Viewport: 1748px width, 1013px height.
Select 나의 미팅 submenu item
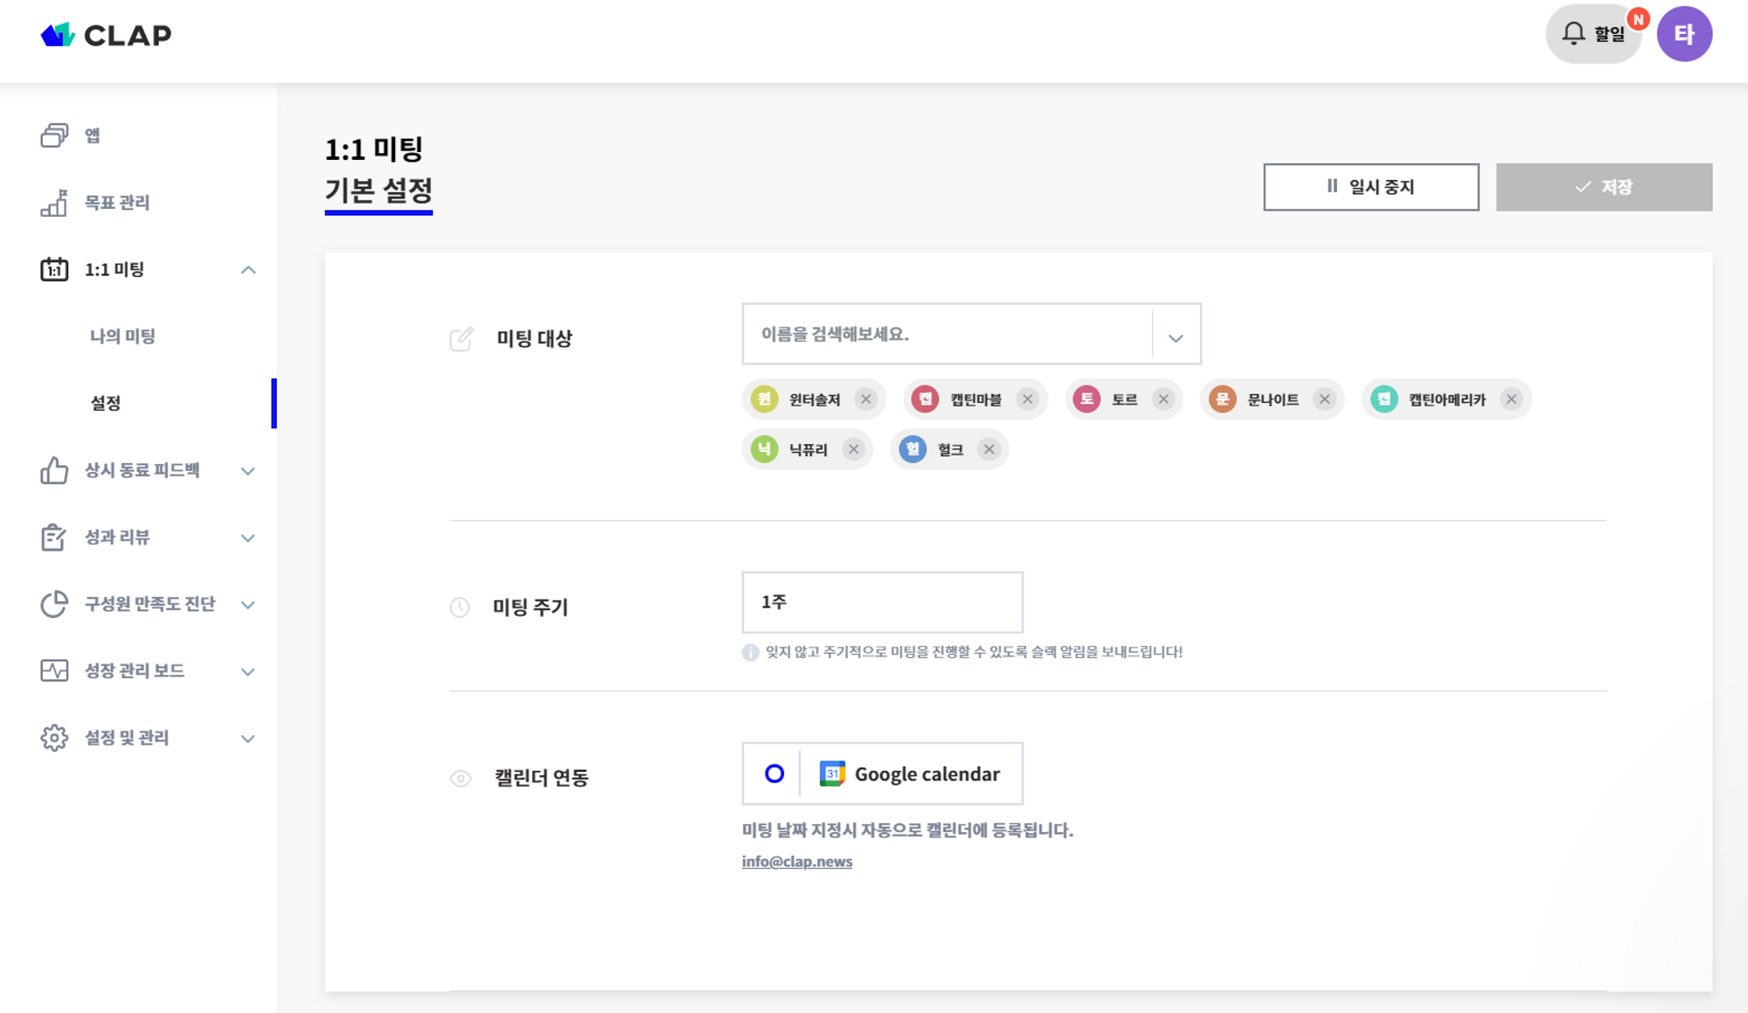click(122, 337)
